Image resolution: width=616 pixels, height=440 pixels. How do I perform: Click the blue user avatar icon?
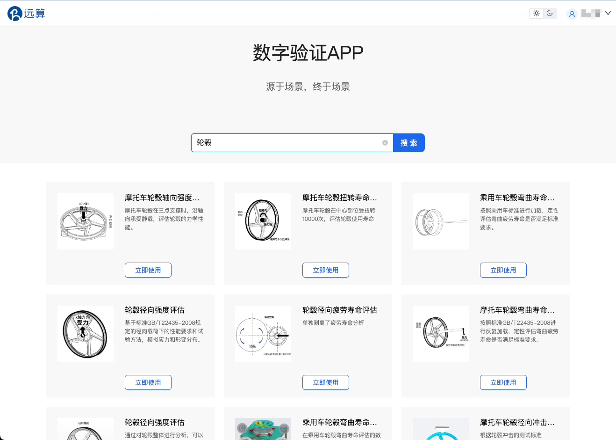click(x=572, y=14)
